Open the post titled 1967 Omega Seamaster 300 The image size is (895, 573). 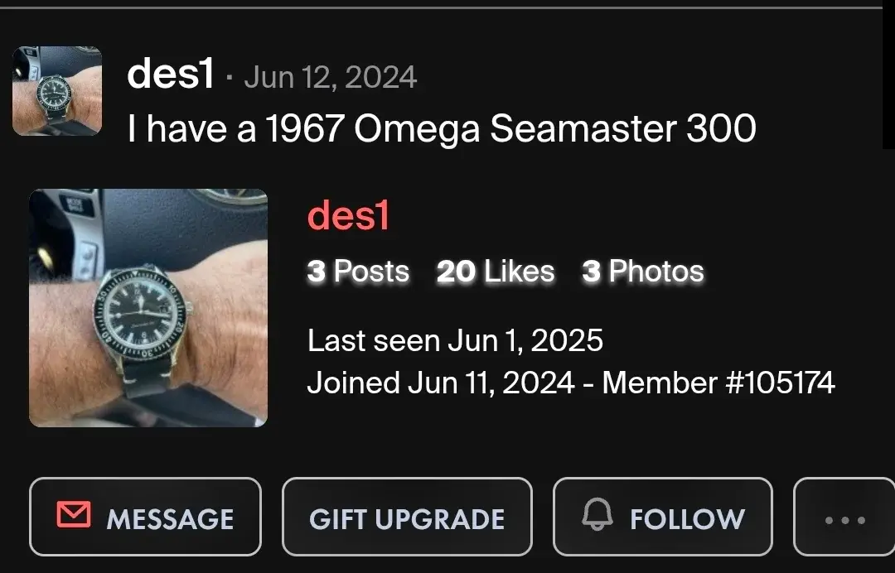pyautogui.click(x=442, y=128)
